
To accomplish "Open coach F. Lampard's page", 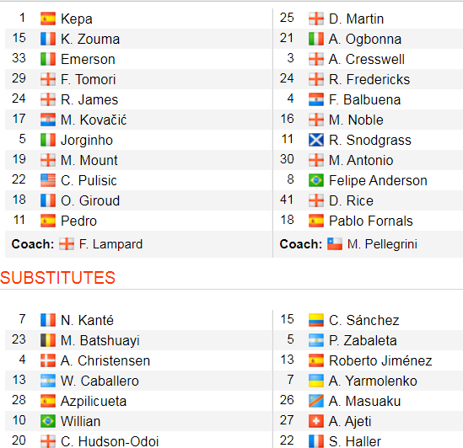I will 110,244.
